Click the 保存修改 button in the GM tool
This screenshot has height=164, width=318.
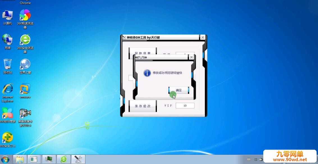coord(143,106)
